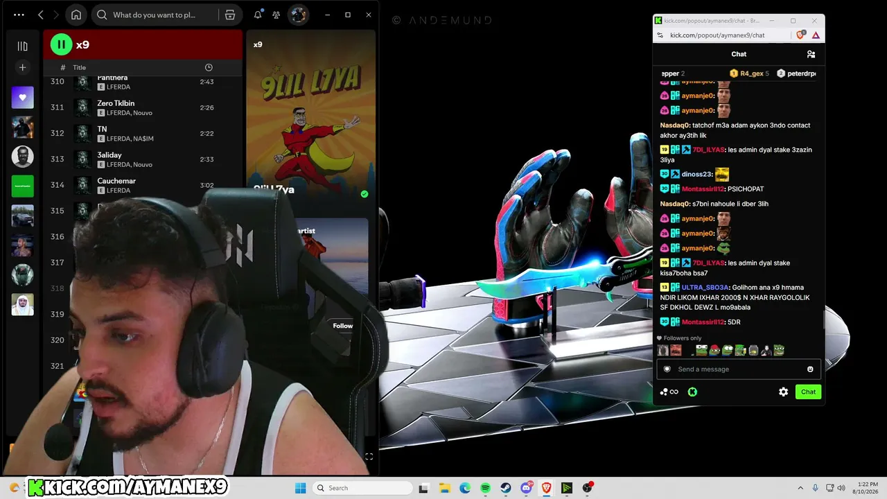Open the Browse icon in the search bar
Viewport: 887px width, 499px height.
pyautogui.click(x=230, y=15)
